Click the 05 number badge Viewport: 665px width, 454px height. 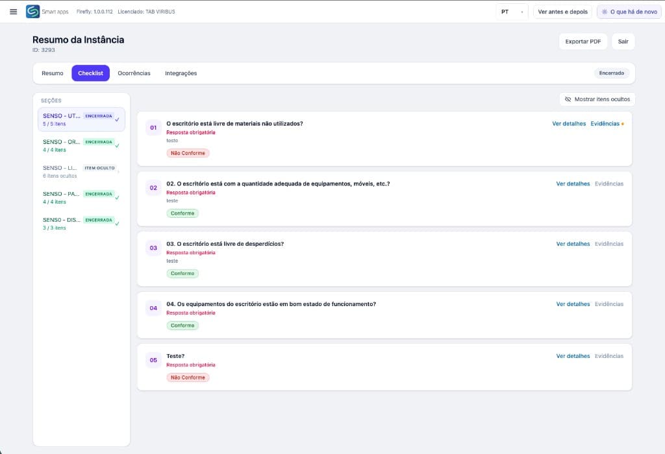pos(153,360)
